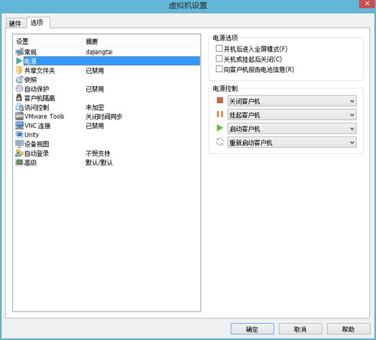Click the orange pause icon beside 挂起客户机
376x340 pixels.
pos(220,114)
